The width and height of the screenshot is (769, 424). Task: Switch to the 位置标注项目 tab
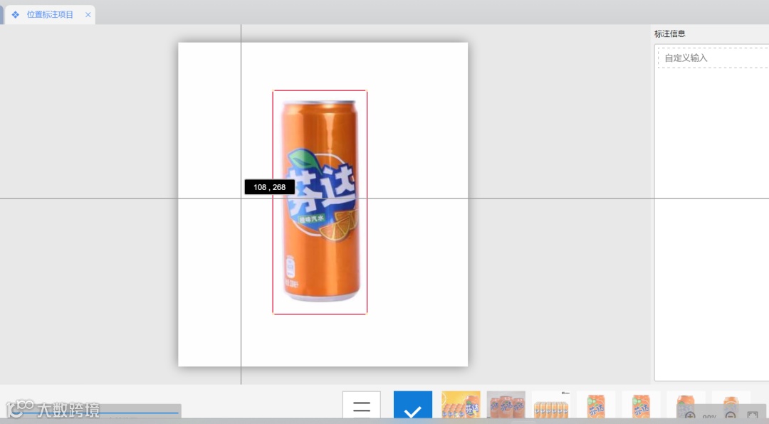tap(50, 15)
